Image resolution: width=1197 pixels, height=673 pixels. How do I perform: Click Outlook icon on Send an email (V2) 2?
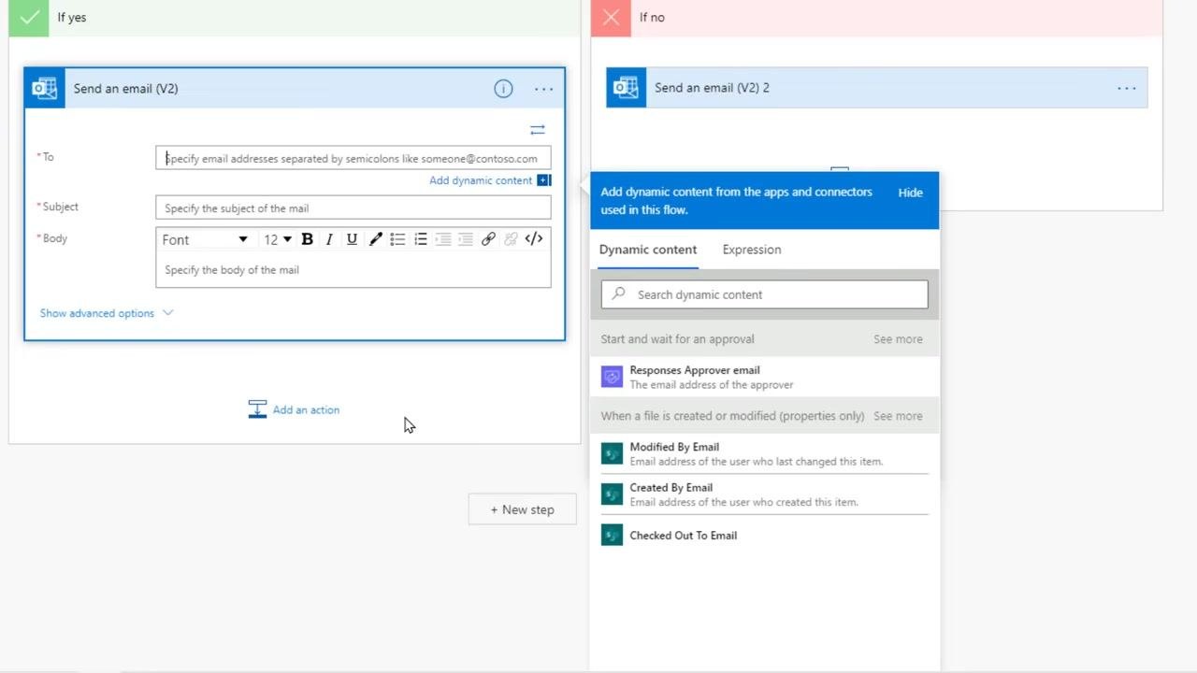(626, 88)
